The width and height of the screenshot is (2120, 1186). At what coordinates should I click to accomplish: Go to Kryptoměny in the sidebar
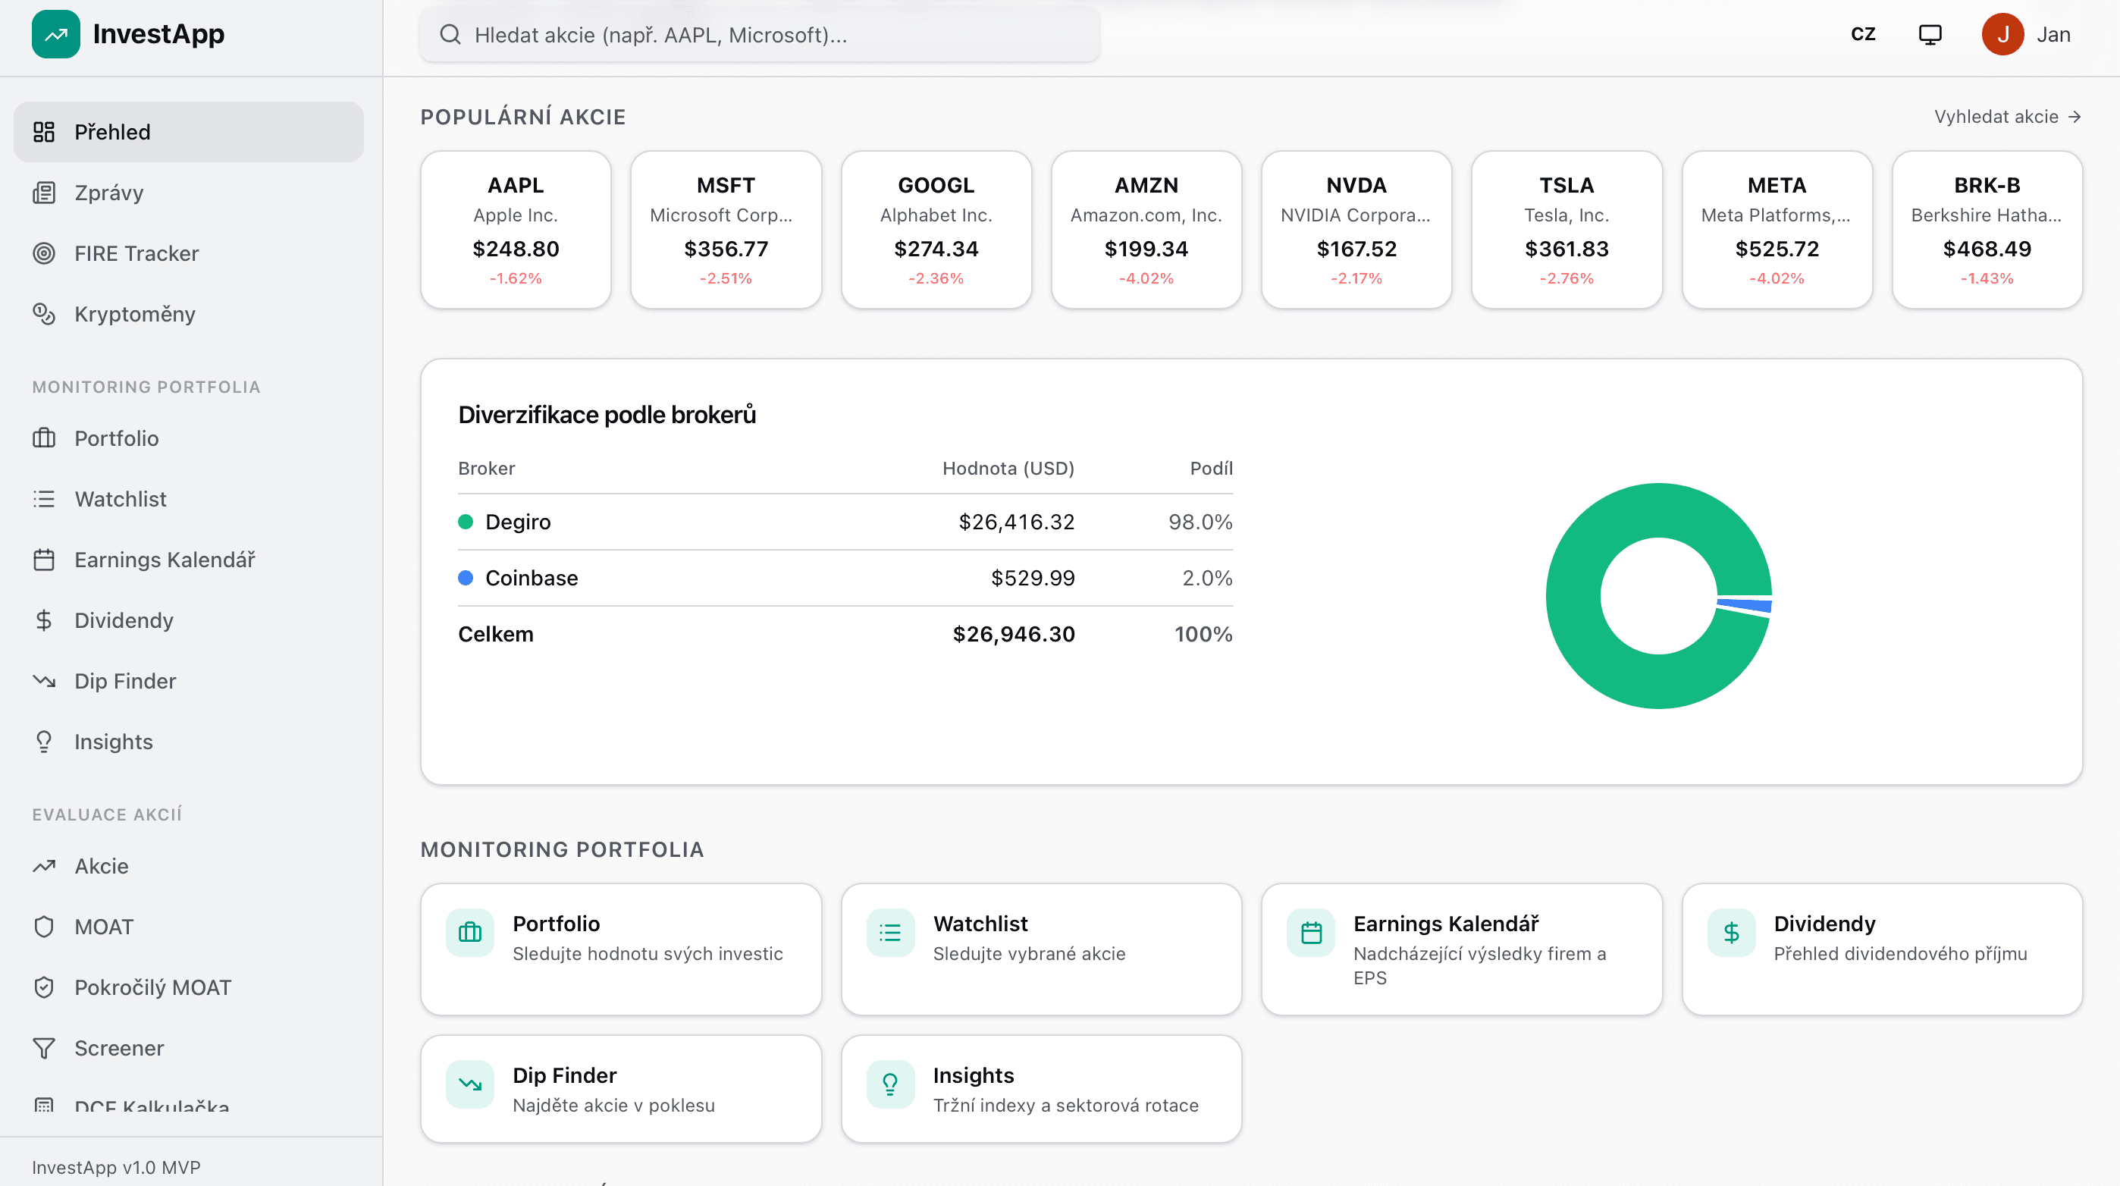tap(135, 315)
